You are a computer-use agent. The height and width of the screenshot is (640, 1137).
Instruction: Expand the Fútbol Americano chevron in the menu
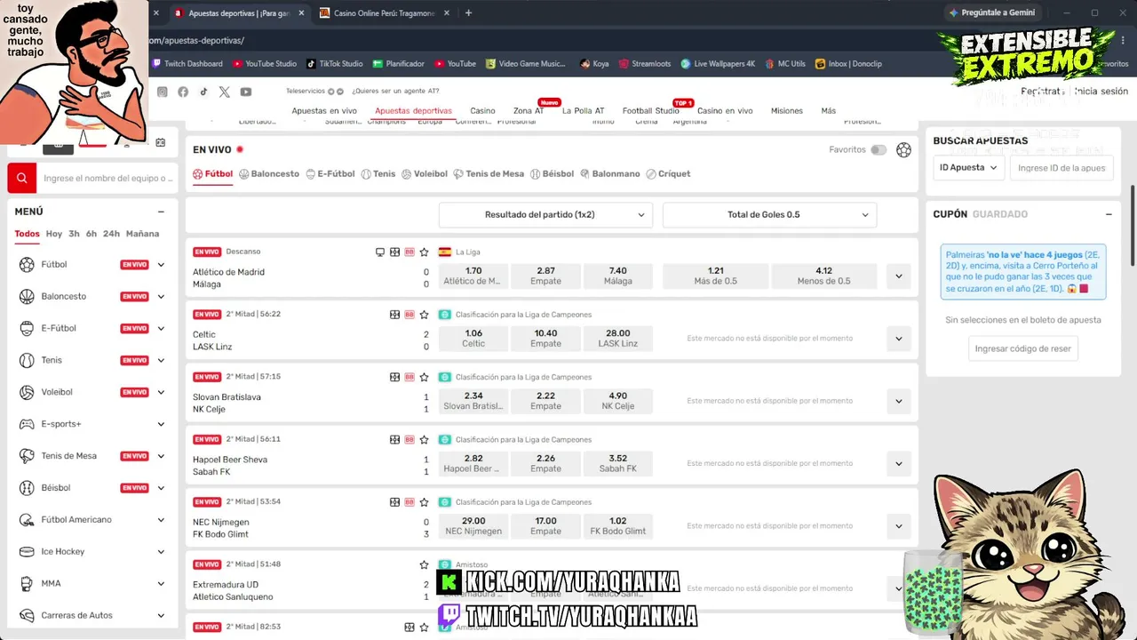click(x=161, y=520)
